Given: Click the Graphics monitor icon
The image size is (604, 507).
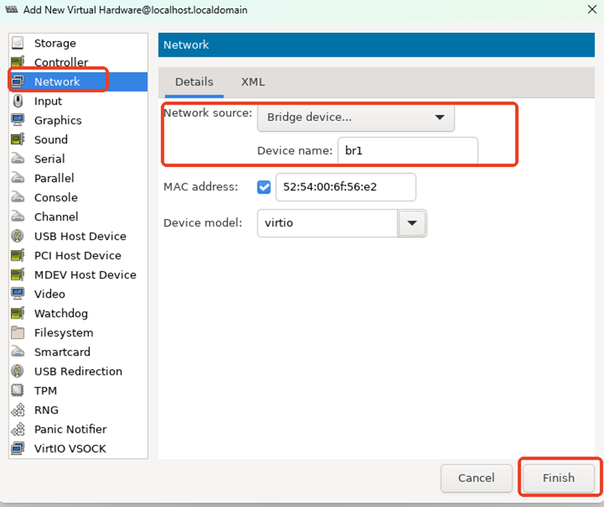Looking at the screenshot, I should [x=18, y=120].
